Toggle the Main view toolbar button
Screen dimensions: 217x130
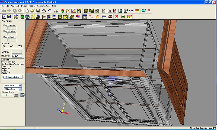(x=16, y=17)
